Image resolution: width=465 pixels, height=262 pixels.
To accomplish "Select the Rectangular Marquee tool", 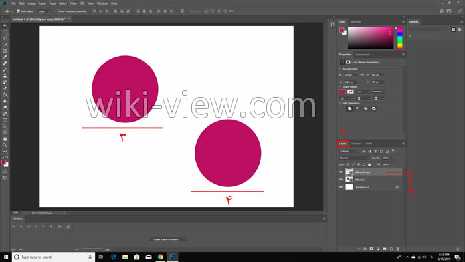I will point(5,32).
